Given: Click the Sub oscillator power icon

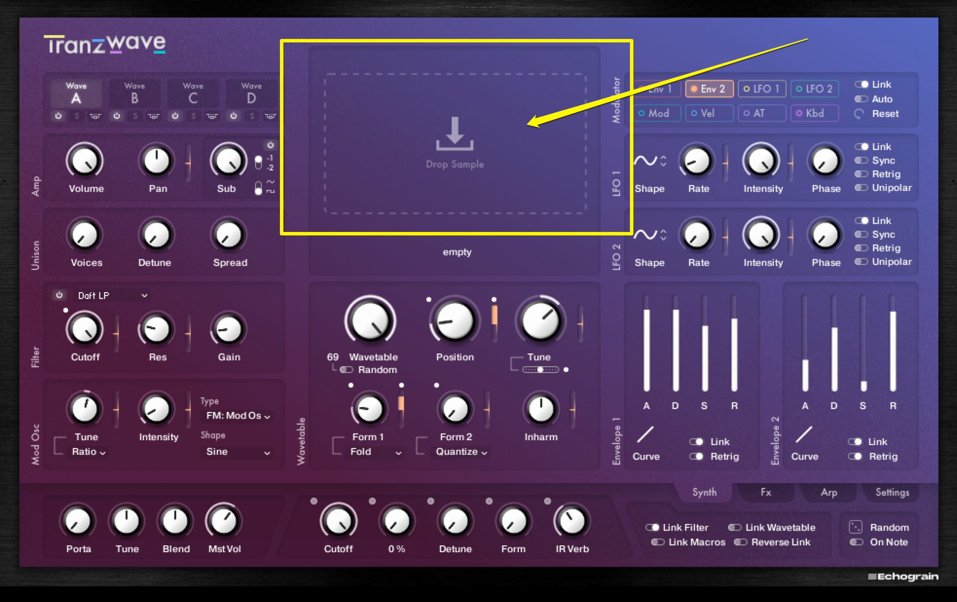Looking at the screenshot, I should [270, 145].
